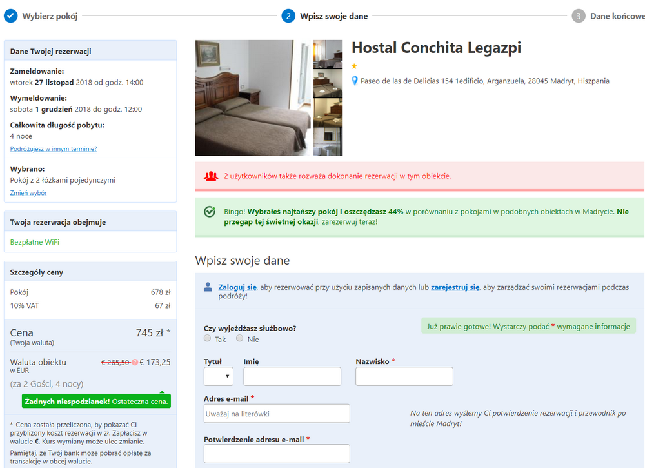Click the completed step checkmark icon
The height and width of the screenshot is (468, 645).
pos(11,16)
